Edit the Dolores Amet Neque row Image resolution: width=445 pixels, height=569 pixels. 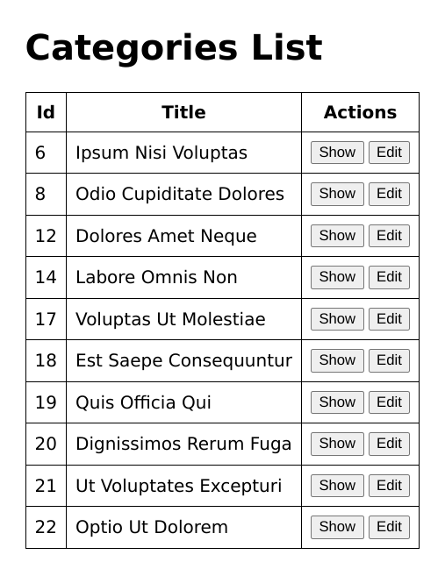point(389,236)
